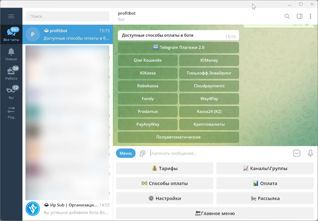Click the Каналы\Группы keyboard button
Screen dimensions: 318x221
[265, 168]
